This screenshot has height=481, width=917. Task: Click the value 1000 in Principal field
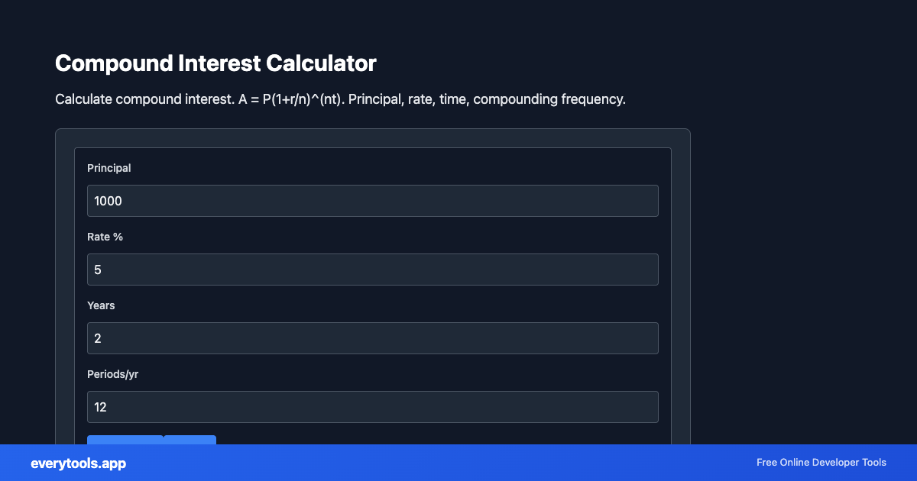pyautogui.click(x=108, y=201)
